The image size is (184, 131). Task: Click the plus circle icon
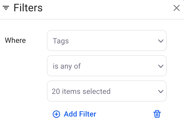tap(56, 114)
